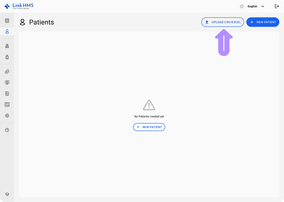Image resolution: width=284 pixels, height=202 pixels.
Task: Open the settings gear in sidebar
Action: point(7,116)
